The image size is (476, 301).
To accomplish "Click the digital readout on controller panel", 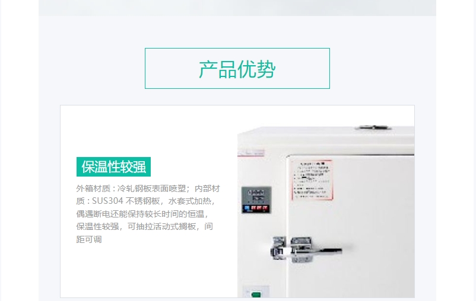I will click(x=256, y=195).
